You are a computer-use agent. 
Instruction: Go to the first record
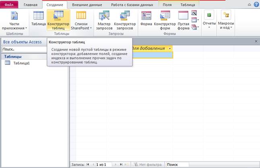(x=88, y=164)
